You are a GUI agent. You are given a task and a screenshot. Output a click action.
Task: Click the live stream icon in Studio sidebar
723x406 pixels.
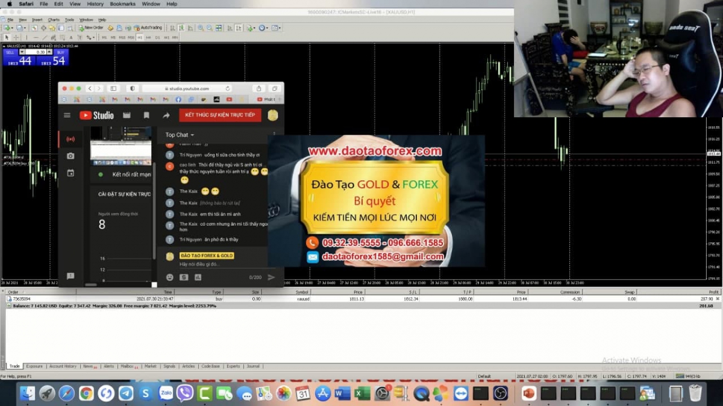[x=70, y=139]
